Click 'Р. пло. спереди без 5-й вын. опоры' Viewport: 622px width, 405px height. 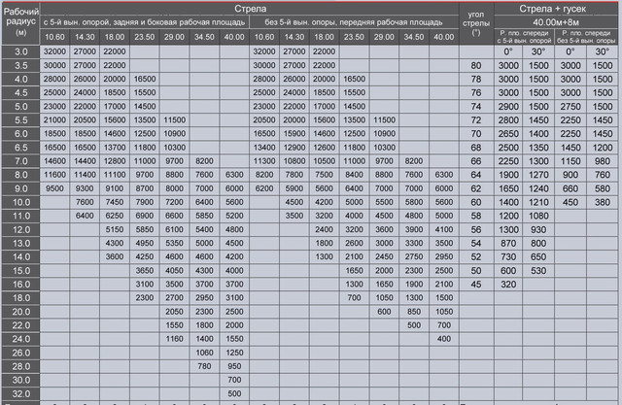(586, 37)
